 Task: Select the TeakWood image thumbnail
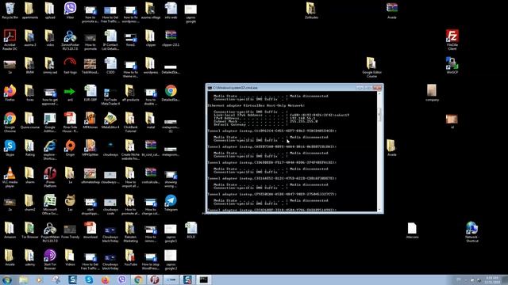[x=90, y=63]
